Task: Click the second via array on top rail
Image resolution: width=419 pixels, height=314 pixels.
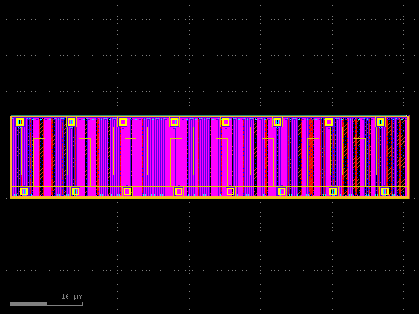Action: point(72,122)
